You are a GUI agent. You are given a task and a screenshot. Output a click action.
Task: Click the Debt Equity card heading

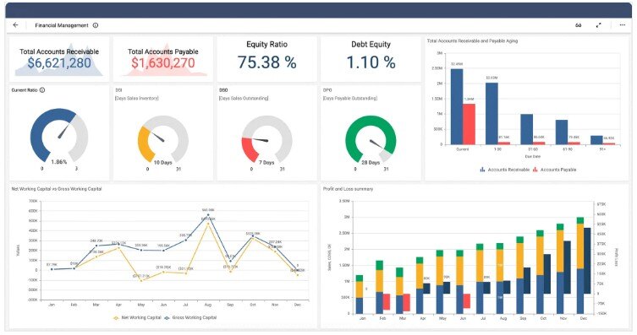[371, 44]
